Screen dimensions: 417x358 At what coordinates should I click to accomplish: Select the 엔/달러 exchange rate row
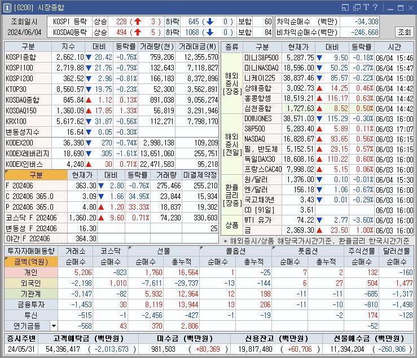328,190
